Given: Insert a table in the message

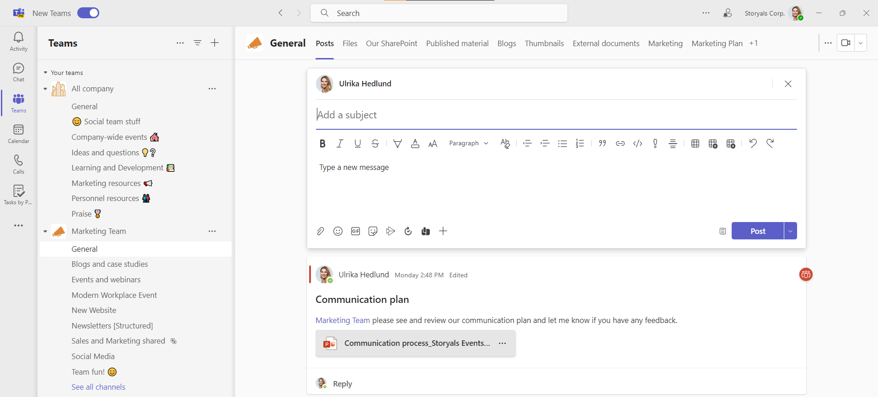Looking at the screenshot, I should (695, 143).
